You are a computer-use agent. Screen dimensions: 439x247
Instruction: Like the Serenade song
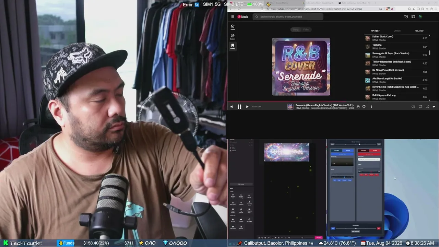358,107
